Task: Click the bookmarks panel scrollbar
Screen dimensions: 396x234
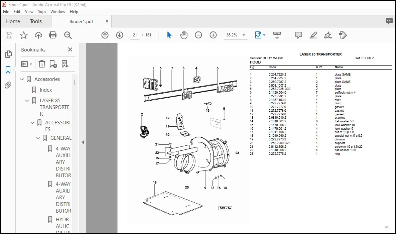Action: [x=75, y=82]
